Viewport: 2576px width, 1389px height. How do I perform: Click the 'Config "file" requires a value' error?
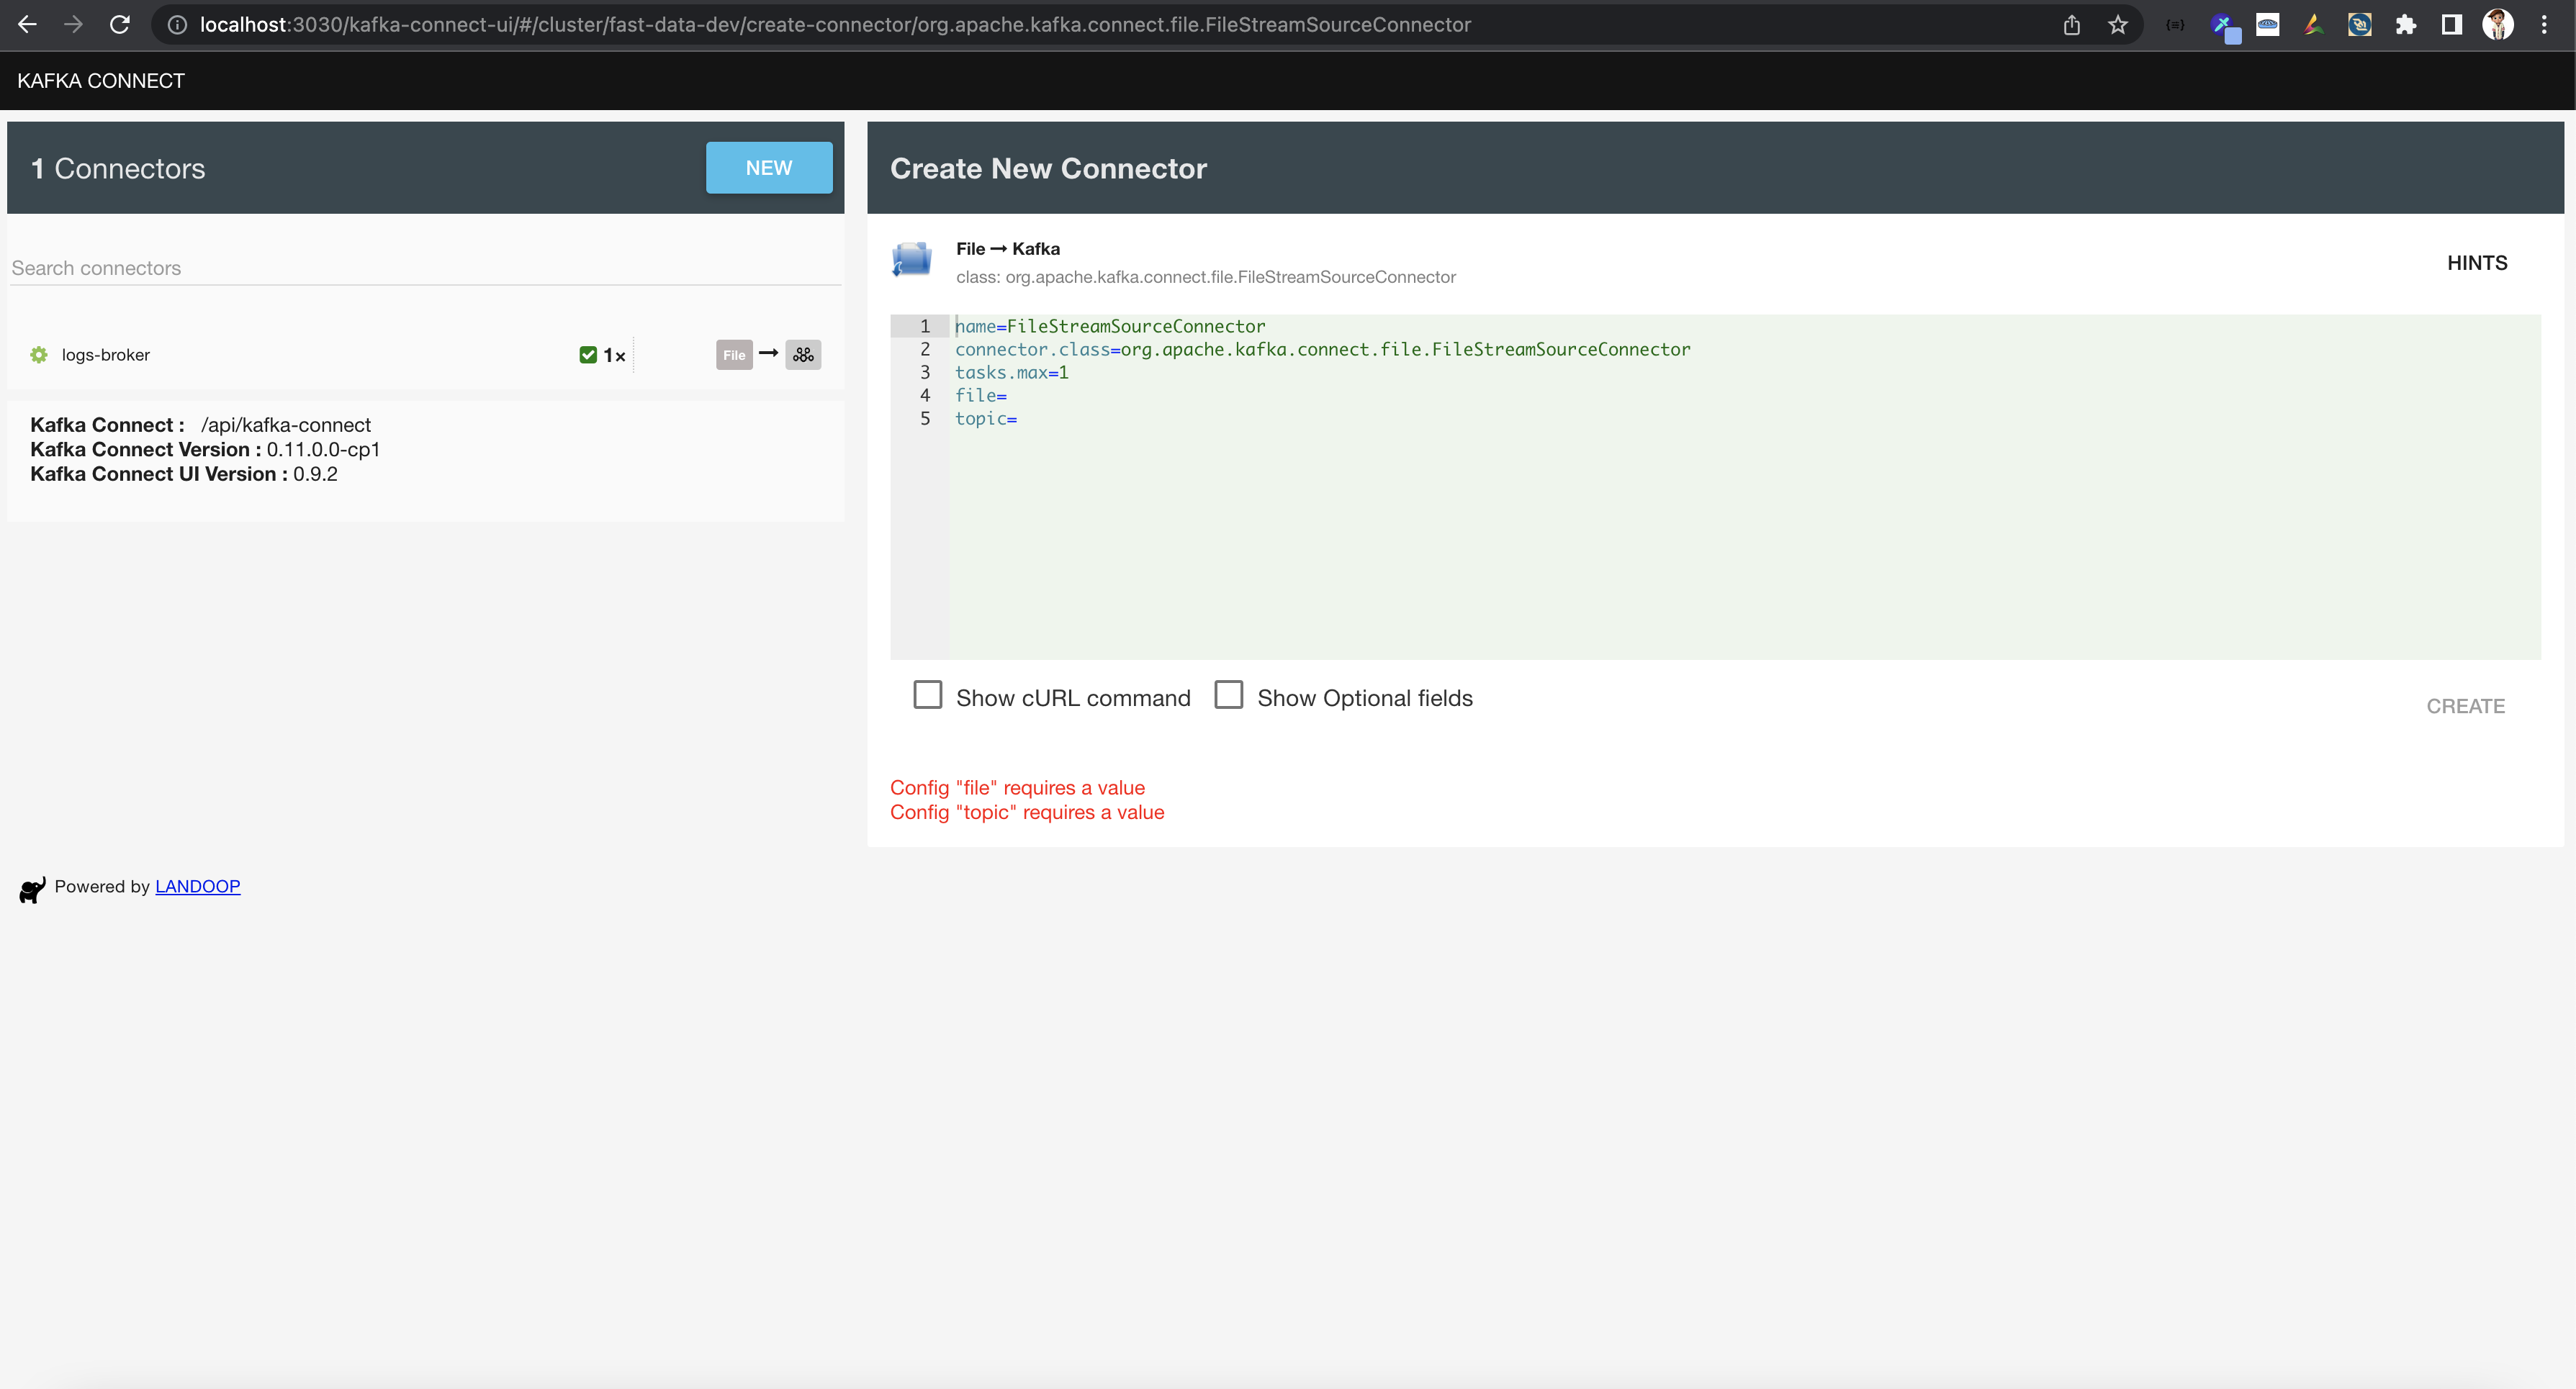[1017, 787]
